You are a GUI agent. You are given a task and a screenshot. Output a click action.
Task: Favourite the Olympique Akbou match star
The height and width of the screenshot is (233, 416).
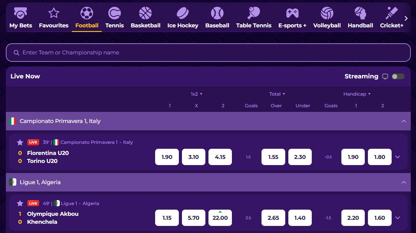(x=20, y=203)
